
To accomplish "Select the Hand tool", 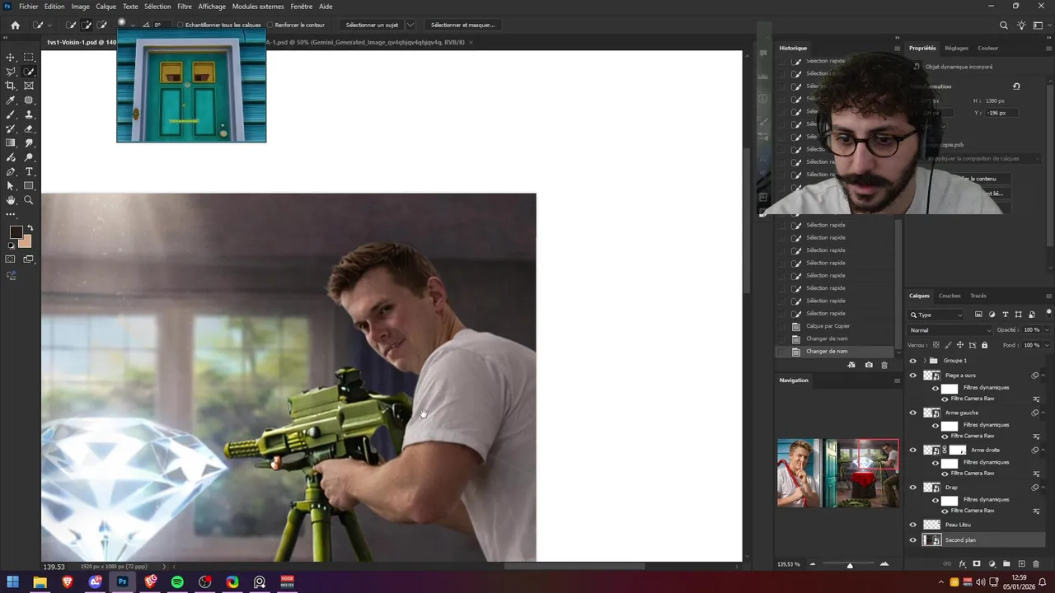I will (x=11, y=200).
